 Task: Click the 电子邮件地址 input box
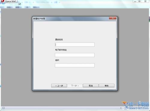tap(75, 55)
